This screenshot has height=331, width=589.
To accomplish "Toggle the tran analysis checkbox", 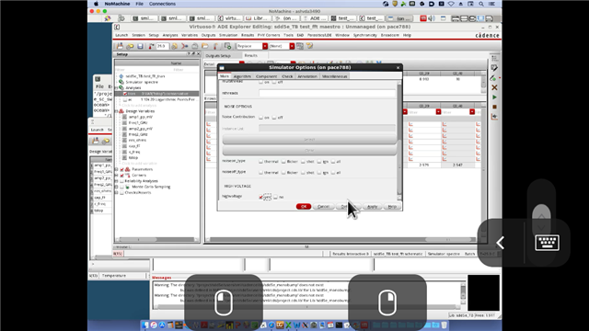I will [125, 94].
